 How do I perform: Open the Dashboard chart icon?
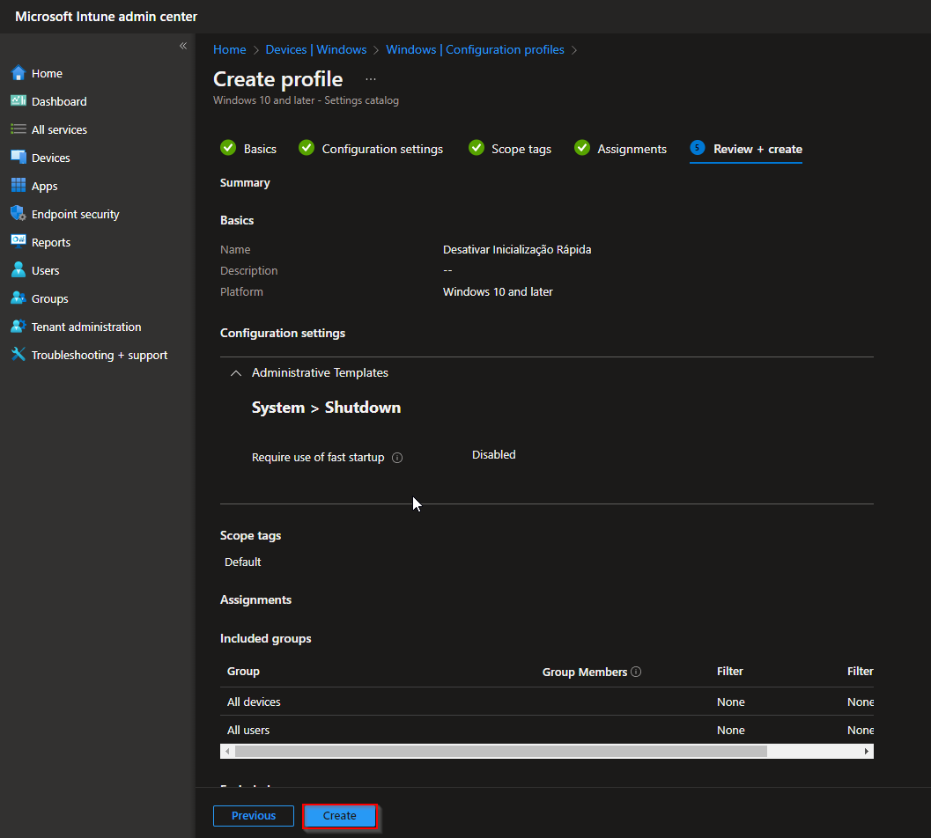tap(18, 101)
